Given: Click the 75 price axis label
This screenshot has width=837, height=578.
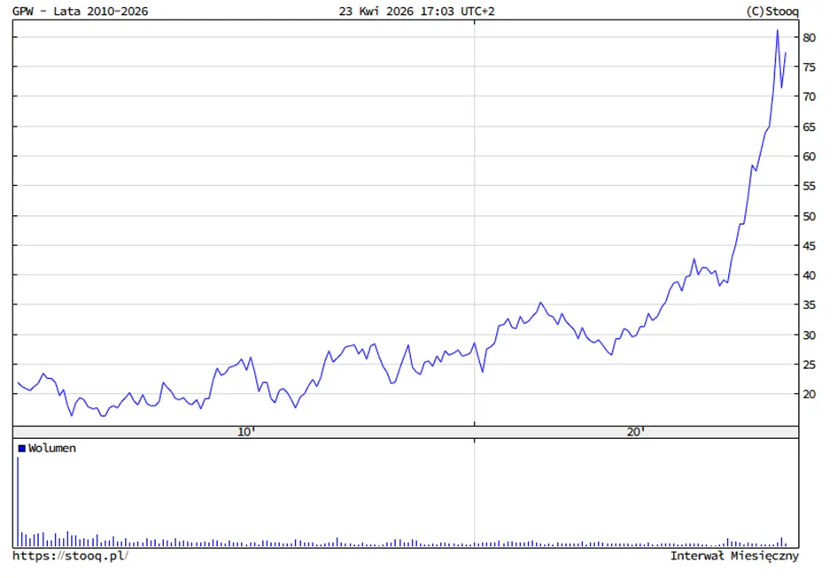Looking at the screenshot, I should point(809,67).
